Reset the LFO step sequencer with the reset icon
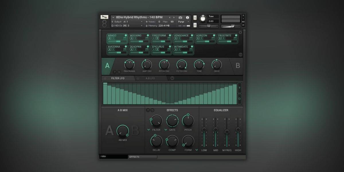The image size is (344, 172). click(239, 99)
